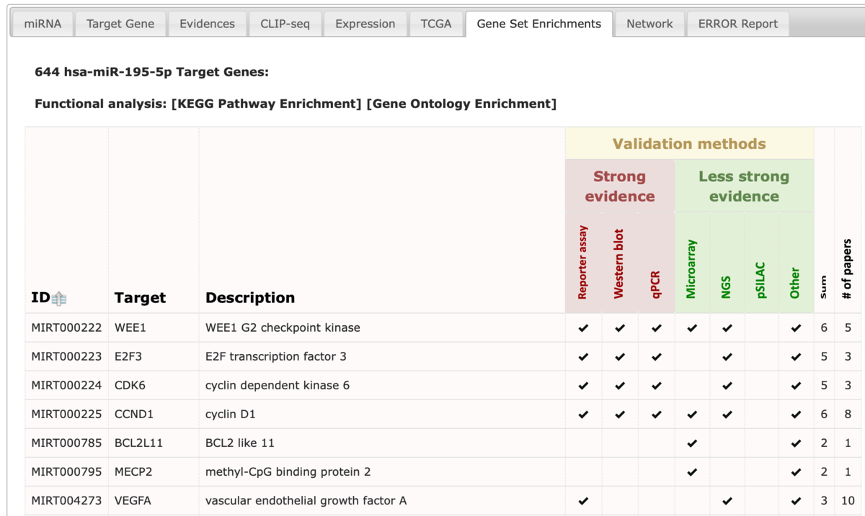The image size is (865, 516).
Task: Click CCND1 Microarray checkmark
Action: click(x=692, y=415)
